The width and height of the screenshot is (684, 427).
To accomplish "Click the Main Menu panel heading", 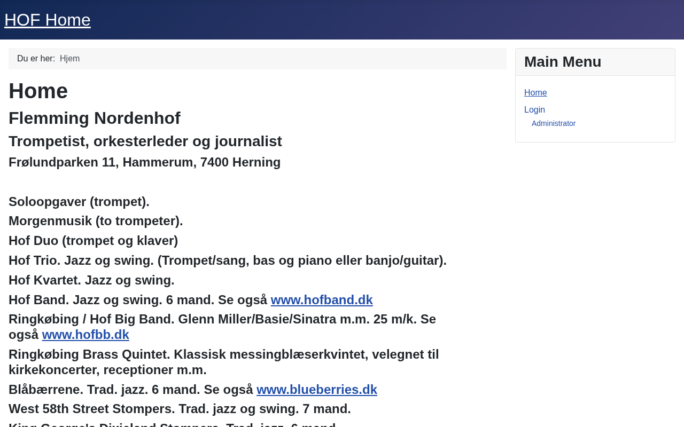I will 563,62.
